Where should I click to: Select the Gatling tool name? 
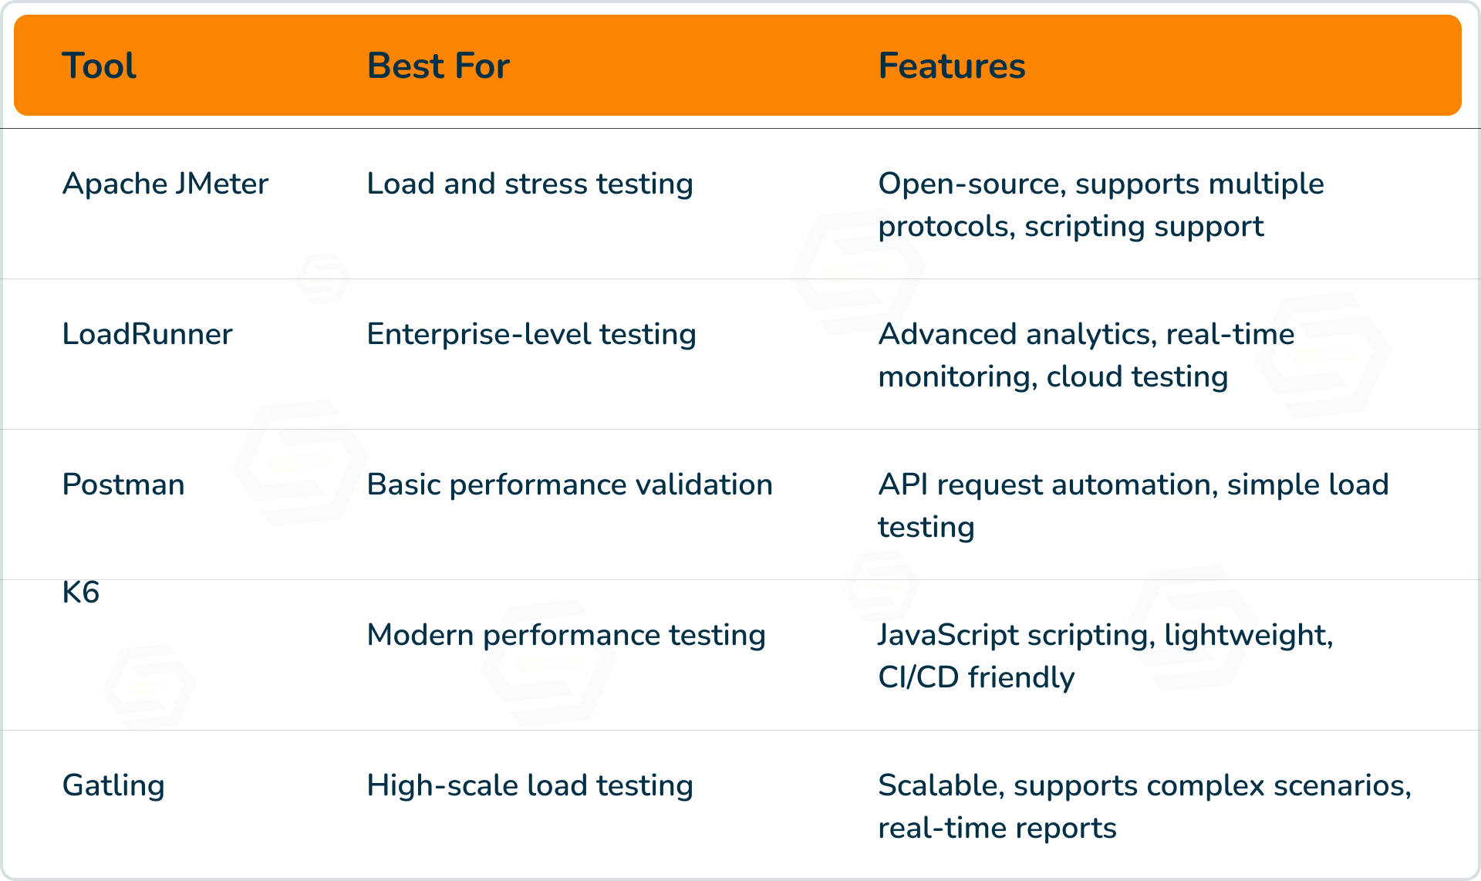pyautogui.click(x=113, y=785)
